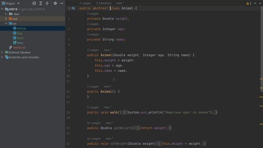The image size is (263, 148).
Task: Click '3 usages' hint above age field
Action: pos(93,24)
